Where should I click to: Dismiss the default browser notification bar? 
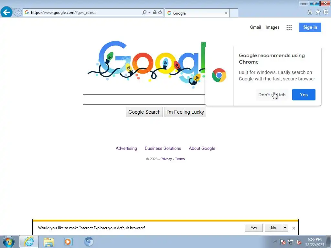[x=294, y=228]
